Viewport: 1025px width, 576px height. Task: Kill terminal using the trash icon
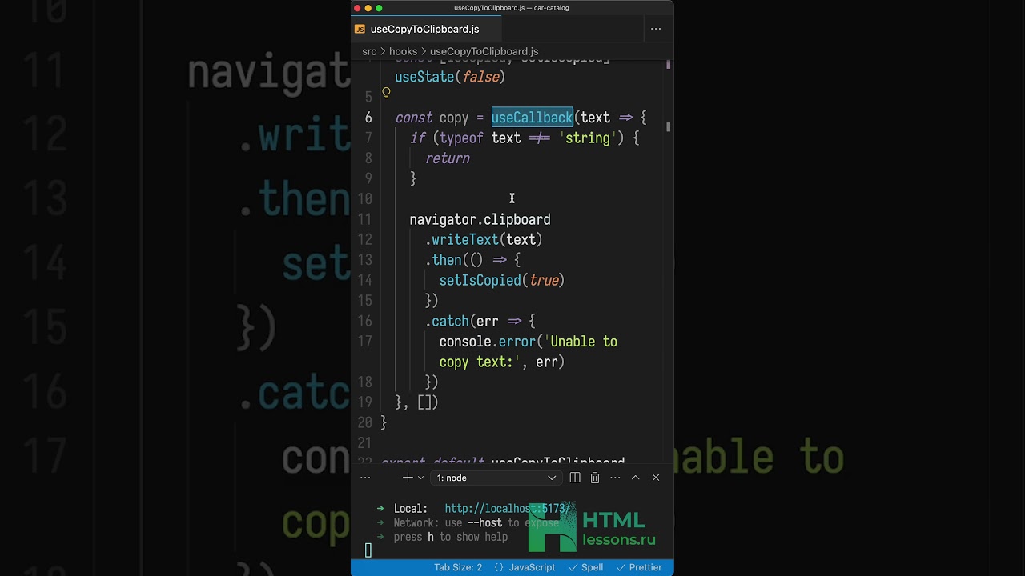click(595, 478)
